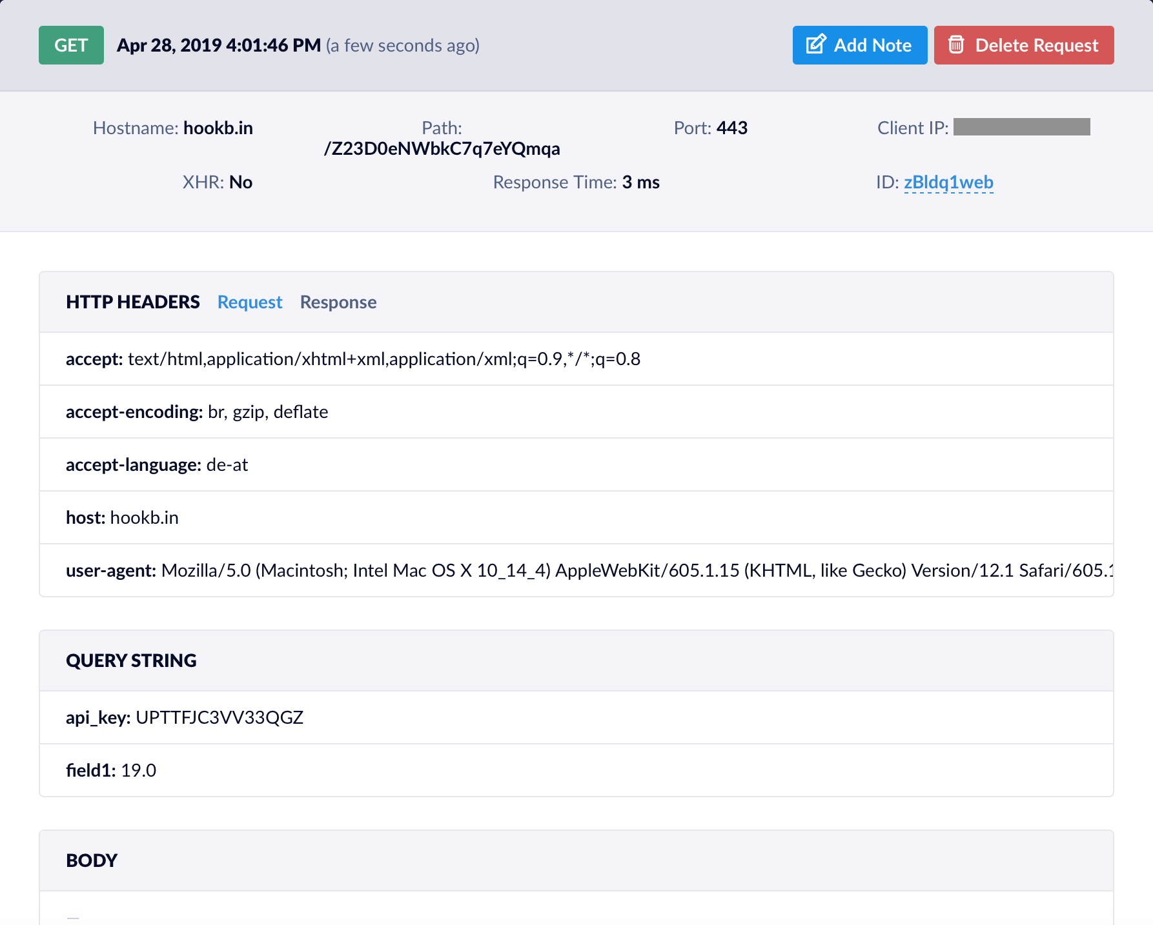Click the Delete Request button
Viewport: 1153px width, 925px height.
click(1023, 45)
